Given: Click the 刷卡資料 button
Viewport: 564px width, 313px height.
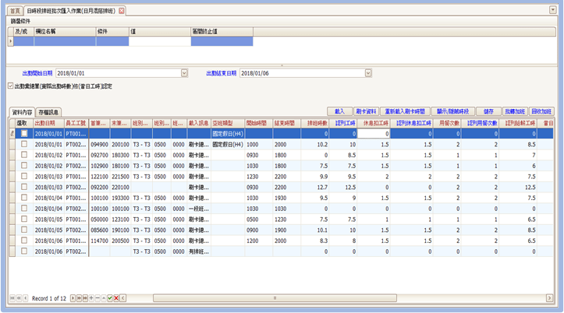Looking at the screenshot, I should 366,111.
